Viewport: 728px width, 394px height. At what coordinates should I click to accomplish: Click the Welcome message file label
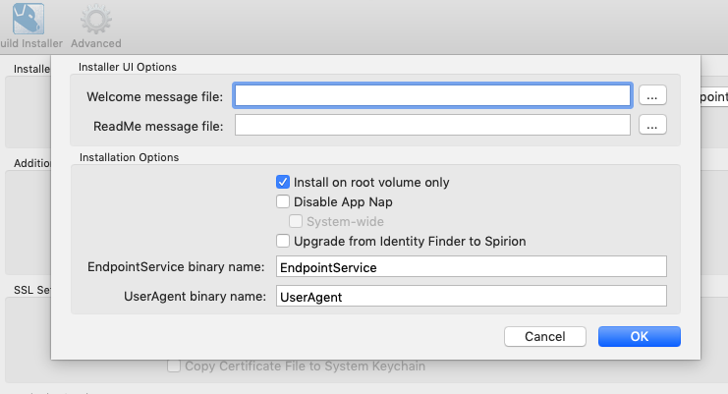point(155,96)
